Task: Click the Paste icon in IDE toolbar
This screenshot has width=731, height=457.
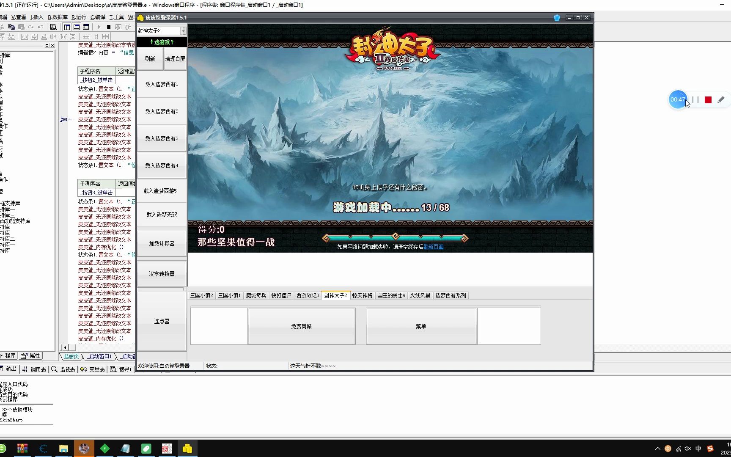Action: [x=21, y=27]
